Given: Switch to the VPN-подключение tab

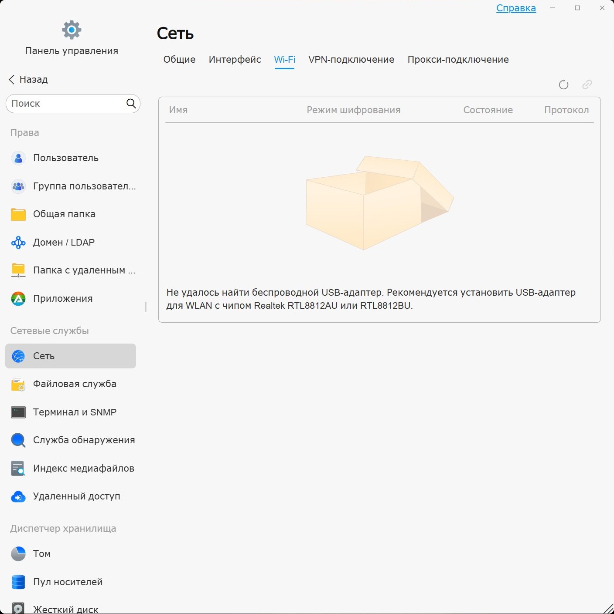Looking at the screenshot, I should click(x=351, y=60).
